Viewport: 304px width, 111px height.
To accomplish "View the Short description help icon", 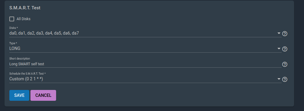I will click(285, 64).
